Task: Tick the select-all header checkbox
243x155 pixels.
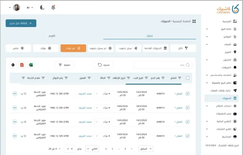Action: [x=188, y=78]
